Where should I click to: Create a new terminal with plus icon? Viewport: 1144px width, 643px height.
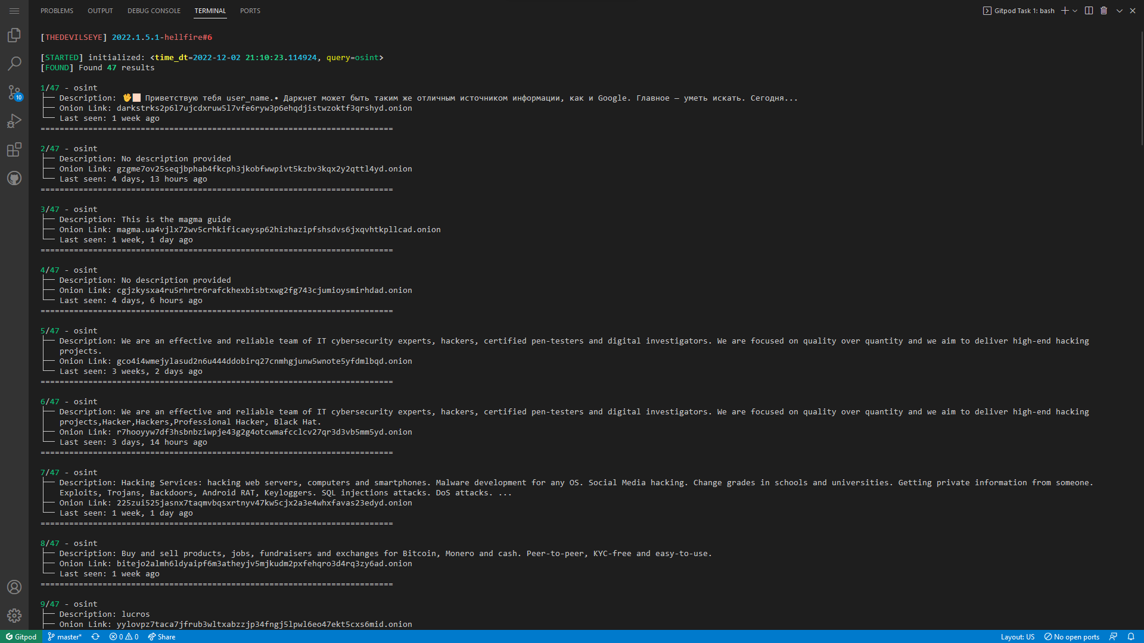point(1065,11)
